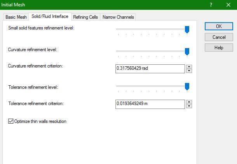Click the question mark help icon in the title bar
The image size is (237, 164).
(211, 5)
